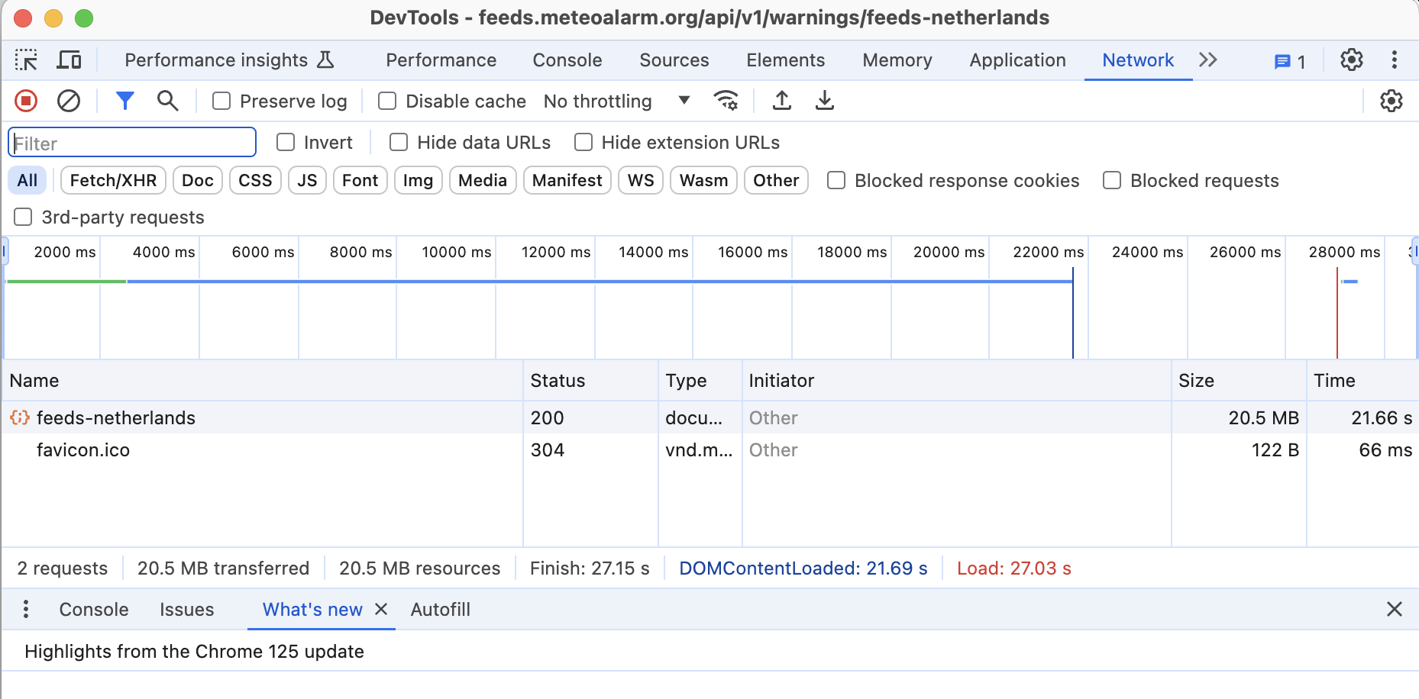Filter requests by Fetch/XHR

113,181
